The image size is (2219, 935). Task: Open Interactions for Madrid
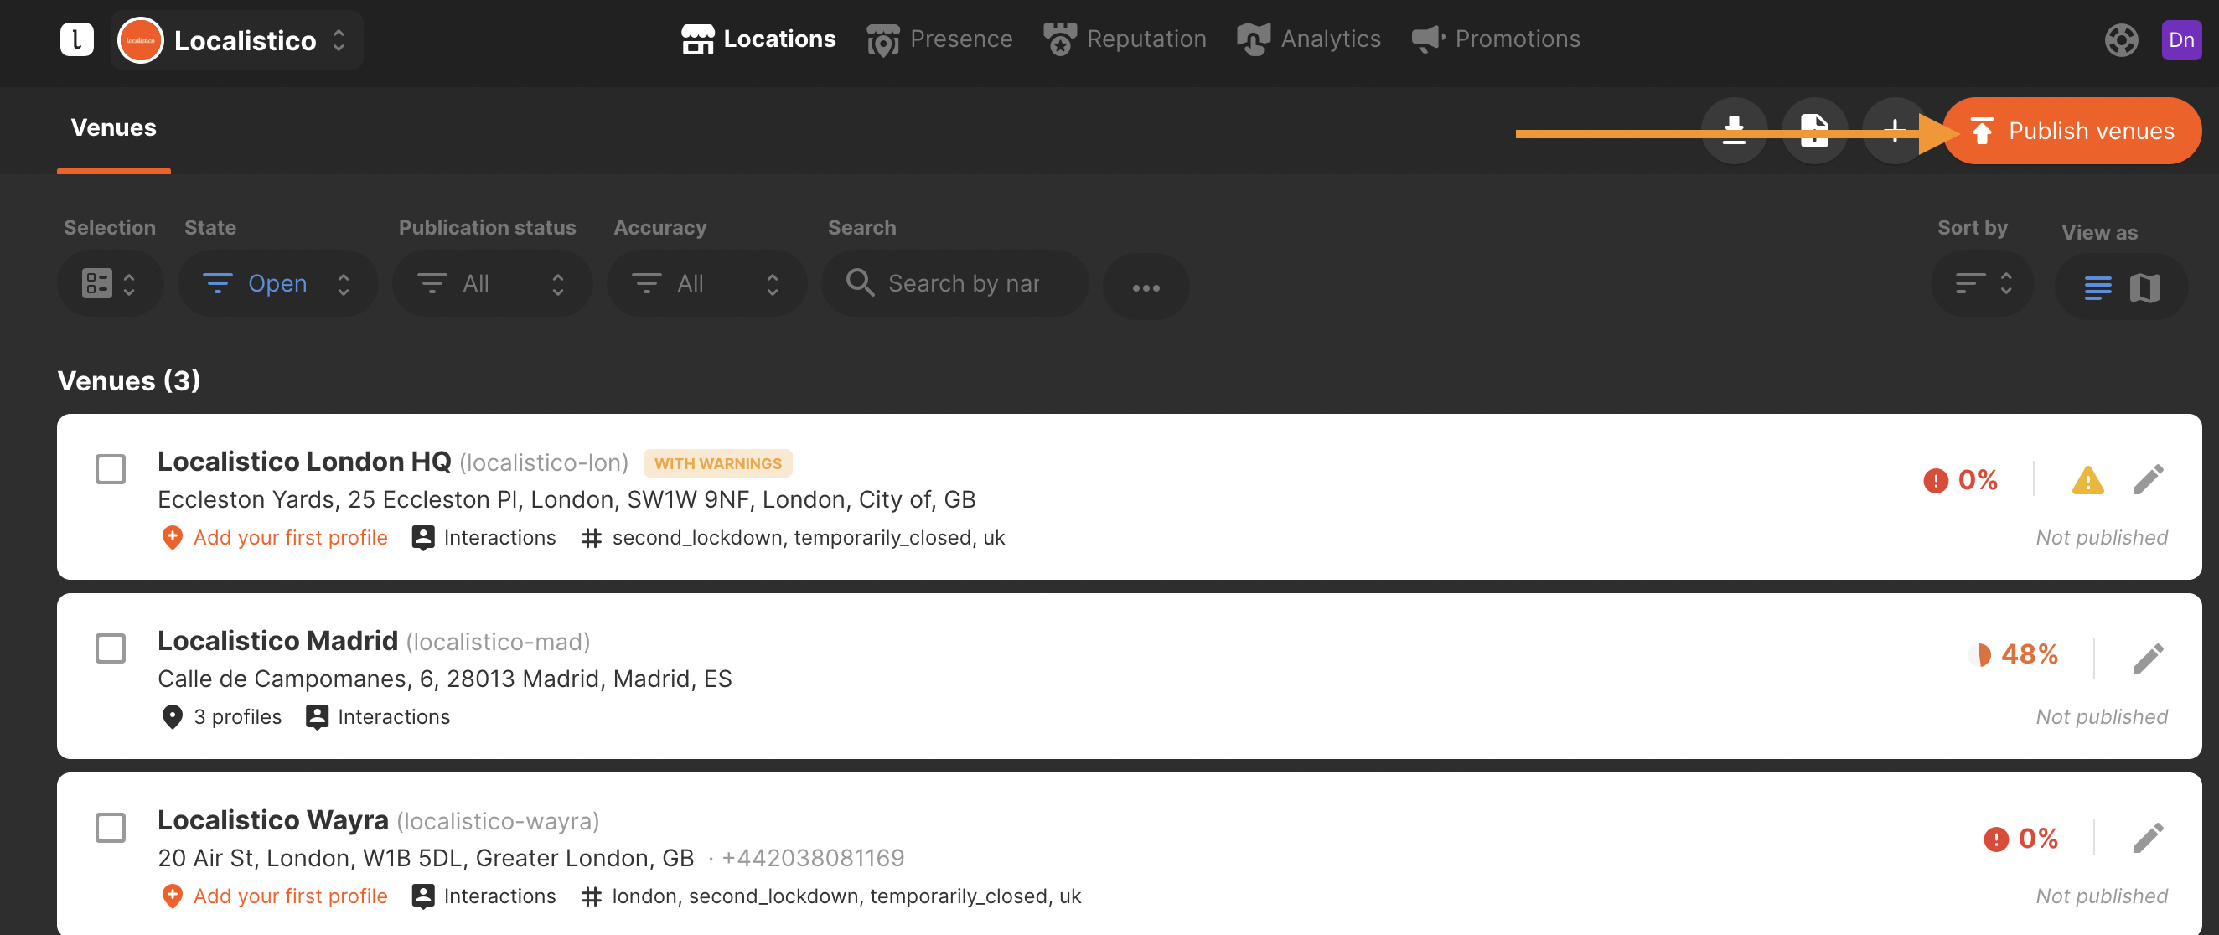click(x=378, y=716)
